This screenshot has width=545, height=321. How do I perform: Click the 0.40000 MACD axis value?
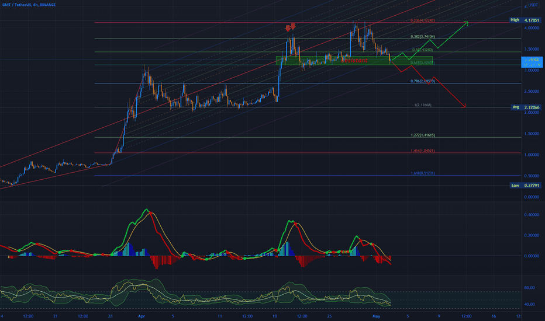click(532, 215)
